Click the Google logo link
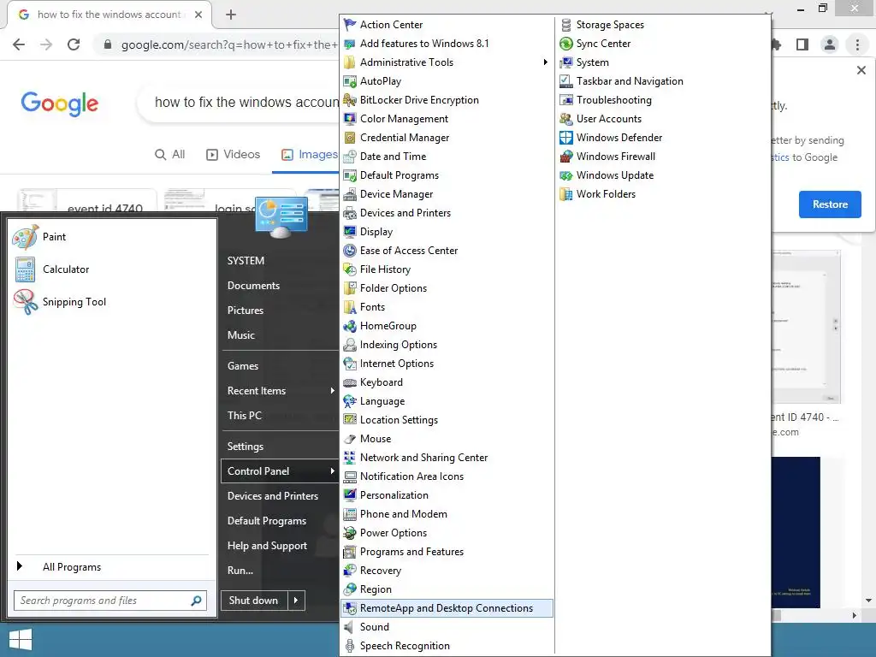Viewport: 876px width, 657px height. click(60, 104)
